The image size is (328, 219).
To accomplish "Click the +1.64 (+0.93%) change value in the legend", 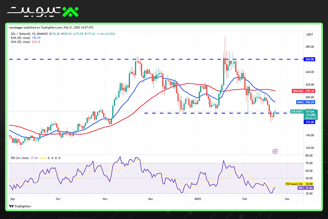I will click(x=106, y=34).
